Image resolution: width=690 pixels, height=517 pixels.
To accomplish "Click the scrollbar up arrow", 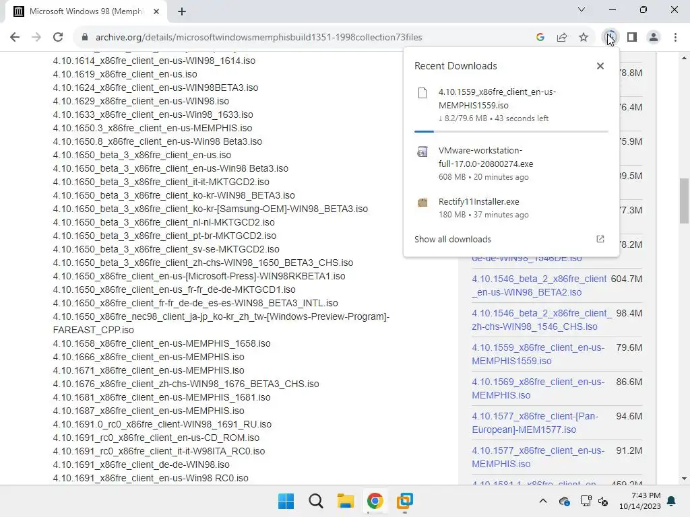I will [x=685, y=58].
